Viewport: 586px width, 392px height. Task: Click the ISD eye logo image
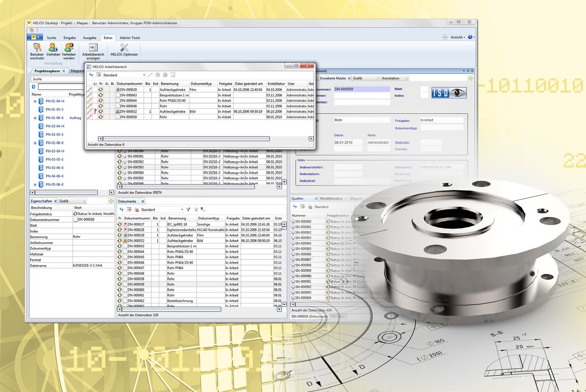click(x=449, y=93)
